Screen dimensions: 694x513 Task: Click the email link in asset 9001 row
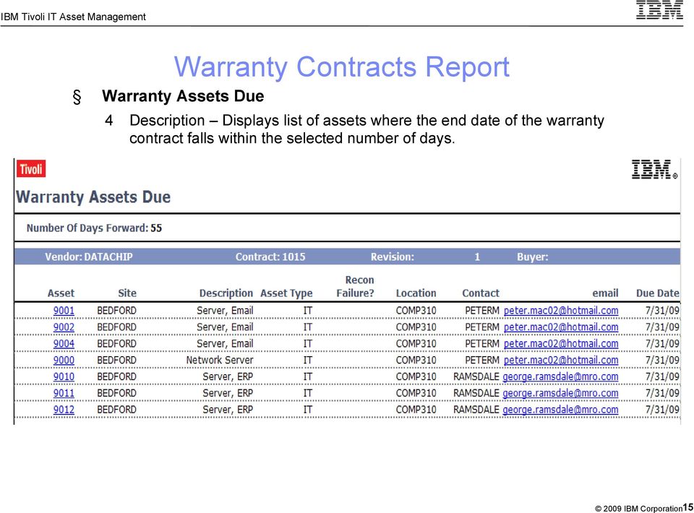click(561, 311)
